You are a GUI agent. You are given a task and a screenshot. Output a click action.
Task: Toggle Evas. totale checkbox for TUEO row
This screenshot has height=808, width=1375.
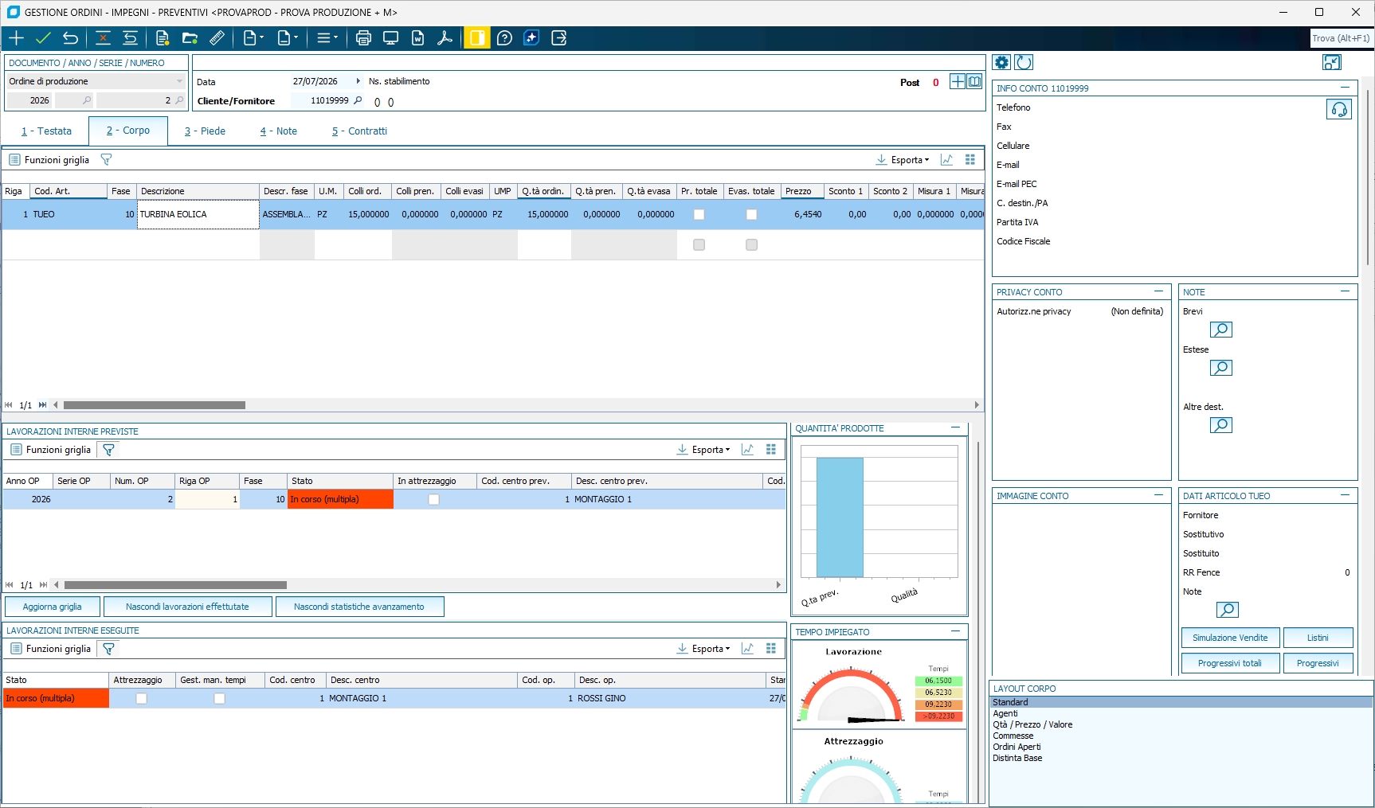[751, 215]
